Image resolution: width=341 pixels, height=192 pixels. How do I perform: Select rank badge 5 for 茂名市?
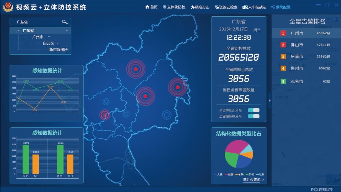coord(283,81)
